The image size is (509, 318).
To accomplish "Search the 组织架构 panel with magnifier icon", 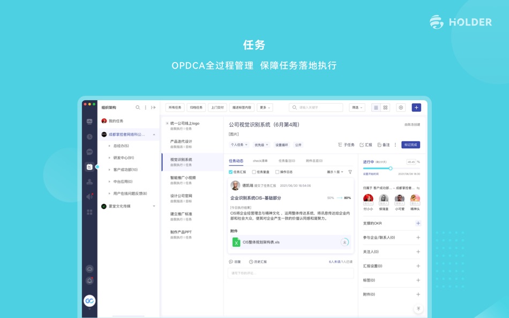I will tap(138, 108).
